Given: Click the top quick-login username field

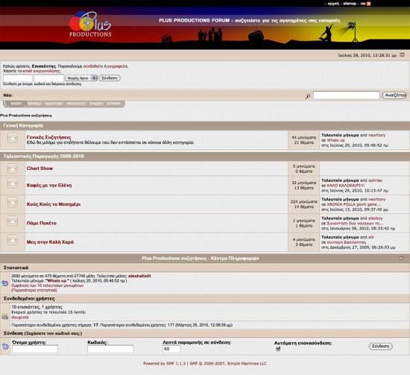Looking at the screenshot, I should click(x=18, y=78).
